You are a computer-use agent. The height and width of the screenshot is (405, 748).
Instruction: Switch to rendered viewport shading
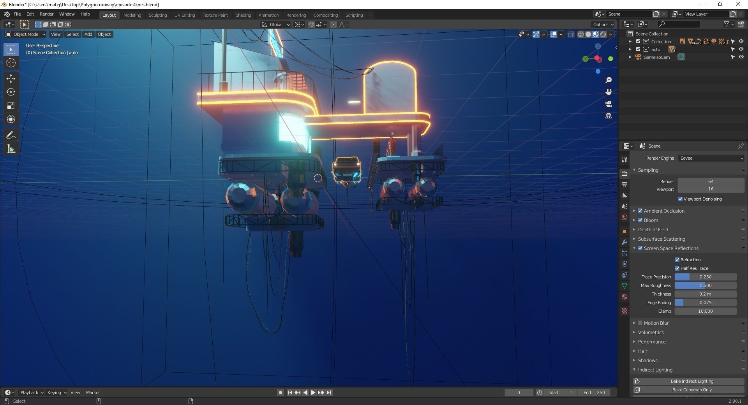[603, 34]
